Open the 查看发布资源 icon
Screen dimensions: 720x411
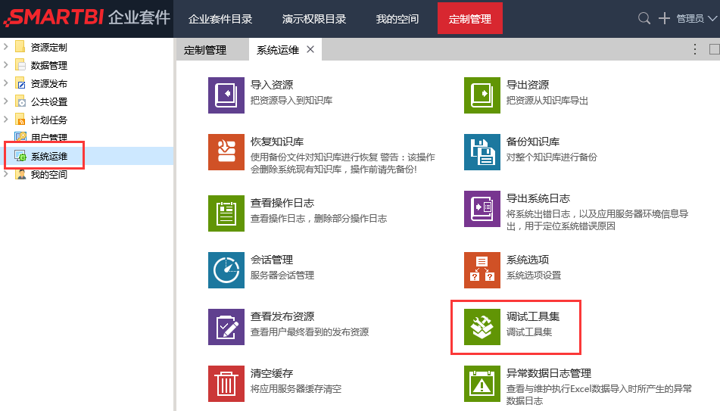[226, 327]
